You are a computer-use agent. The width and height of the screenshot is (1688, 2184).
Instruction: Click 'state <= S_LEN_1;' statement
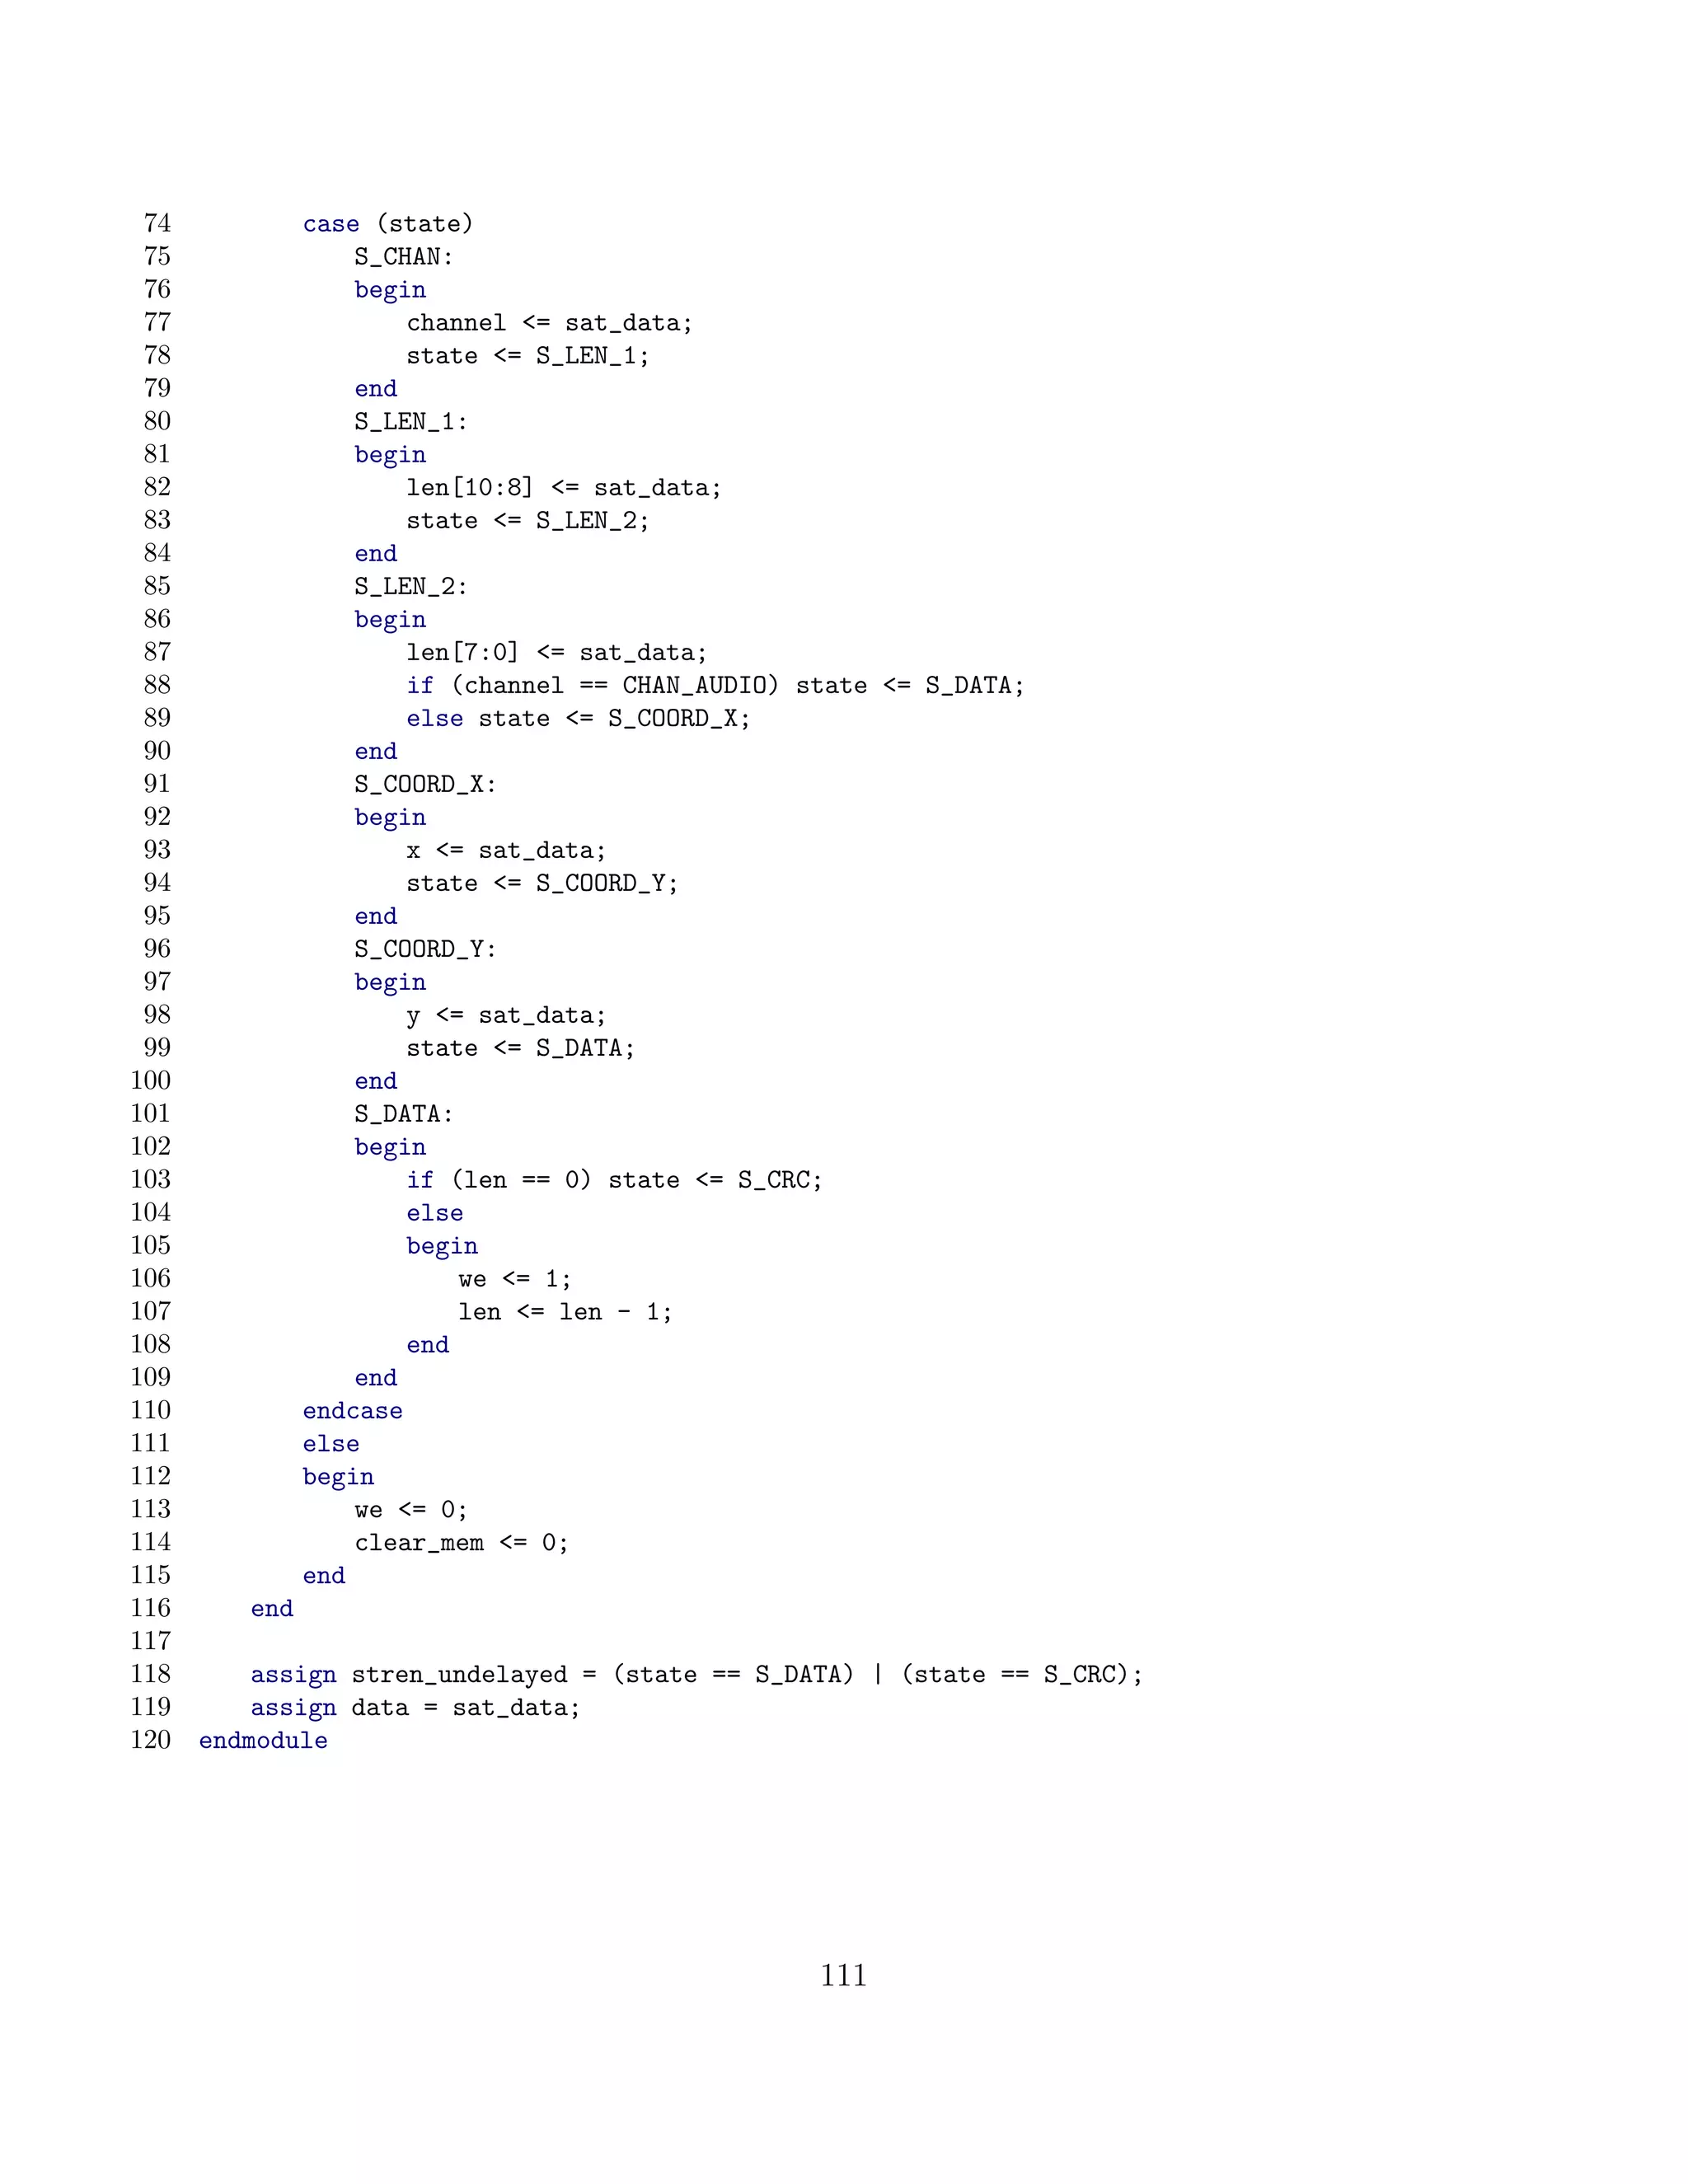point(528,356)
